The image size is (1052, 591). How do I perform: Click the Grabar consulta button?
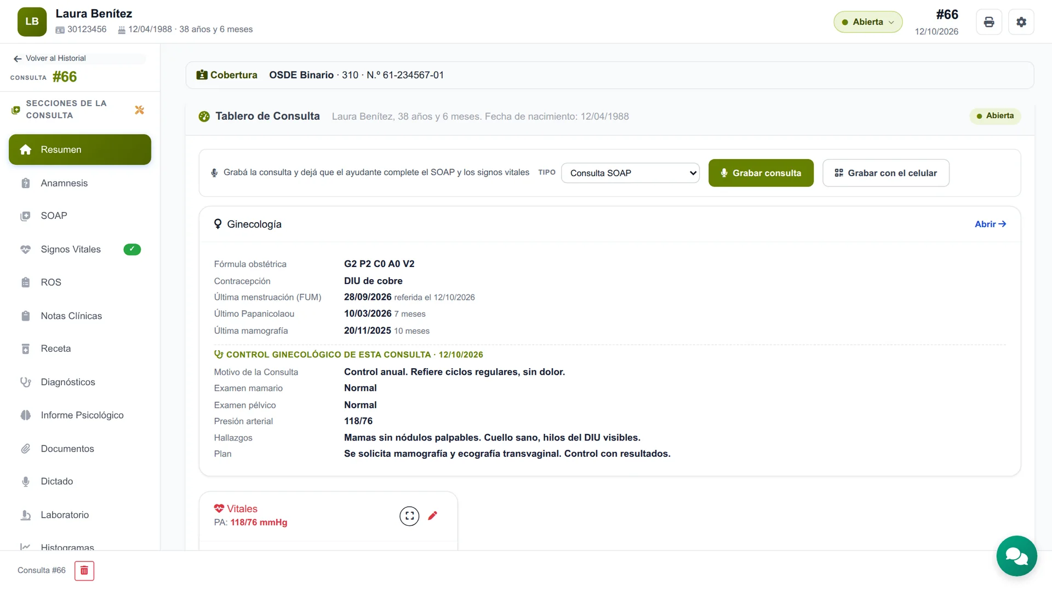[x=761, y=173]
